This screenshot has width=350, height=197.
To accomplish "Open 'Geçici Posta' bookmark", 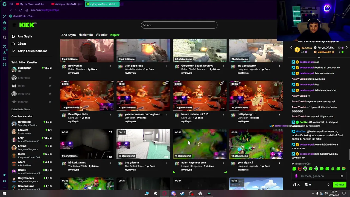I will pos(22,16).
